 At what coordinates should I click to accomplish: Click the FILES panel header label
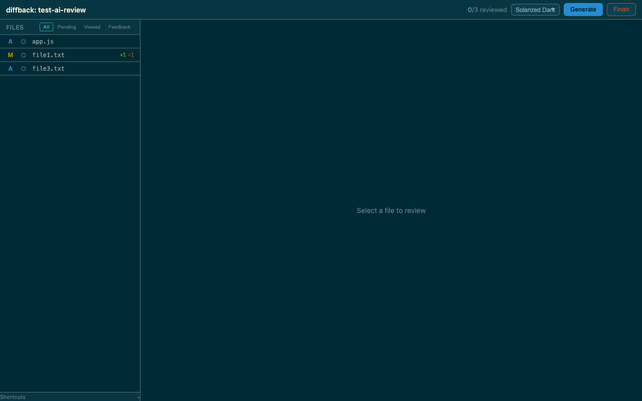tap(15, 27)
